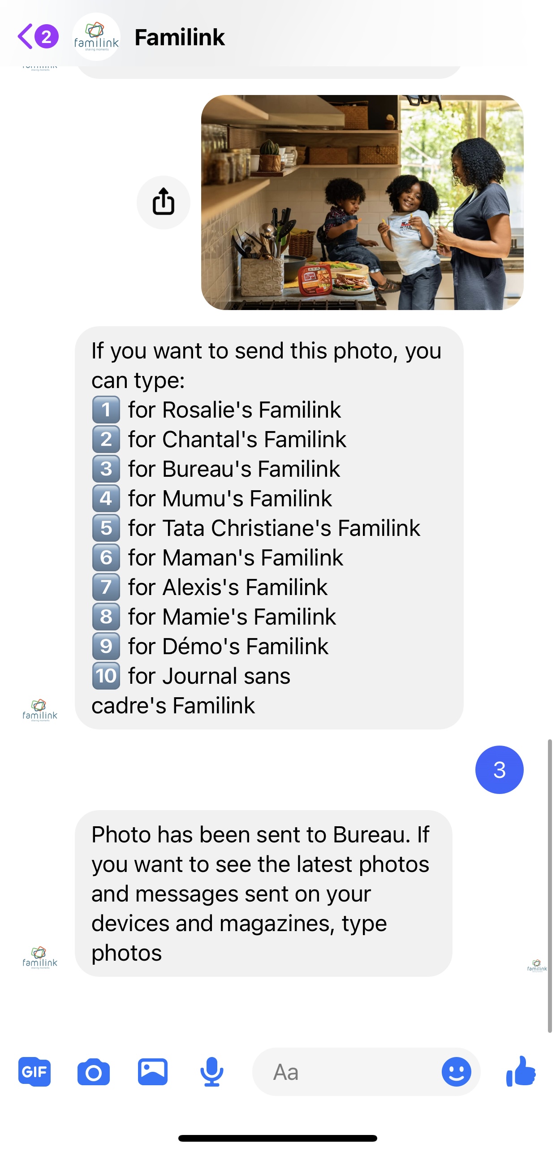Tap the microphone to record voice message
556x1152 pixels.
pyautogui.click(x=211, y=1072)
